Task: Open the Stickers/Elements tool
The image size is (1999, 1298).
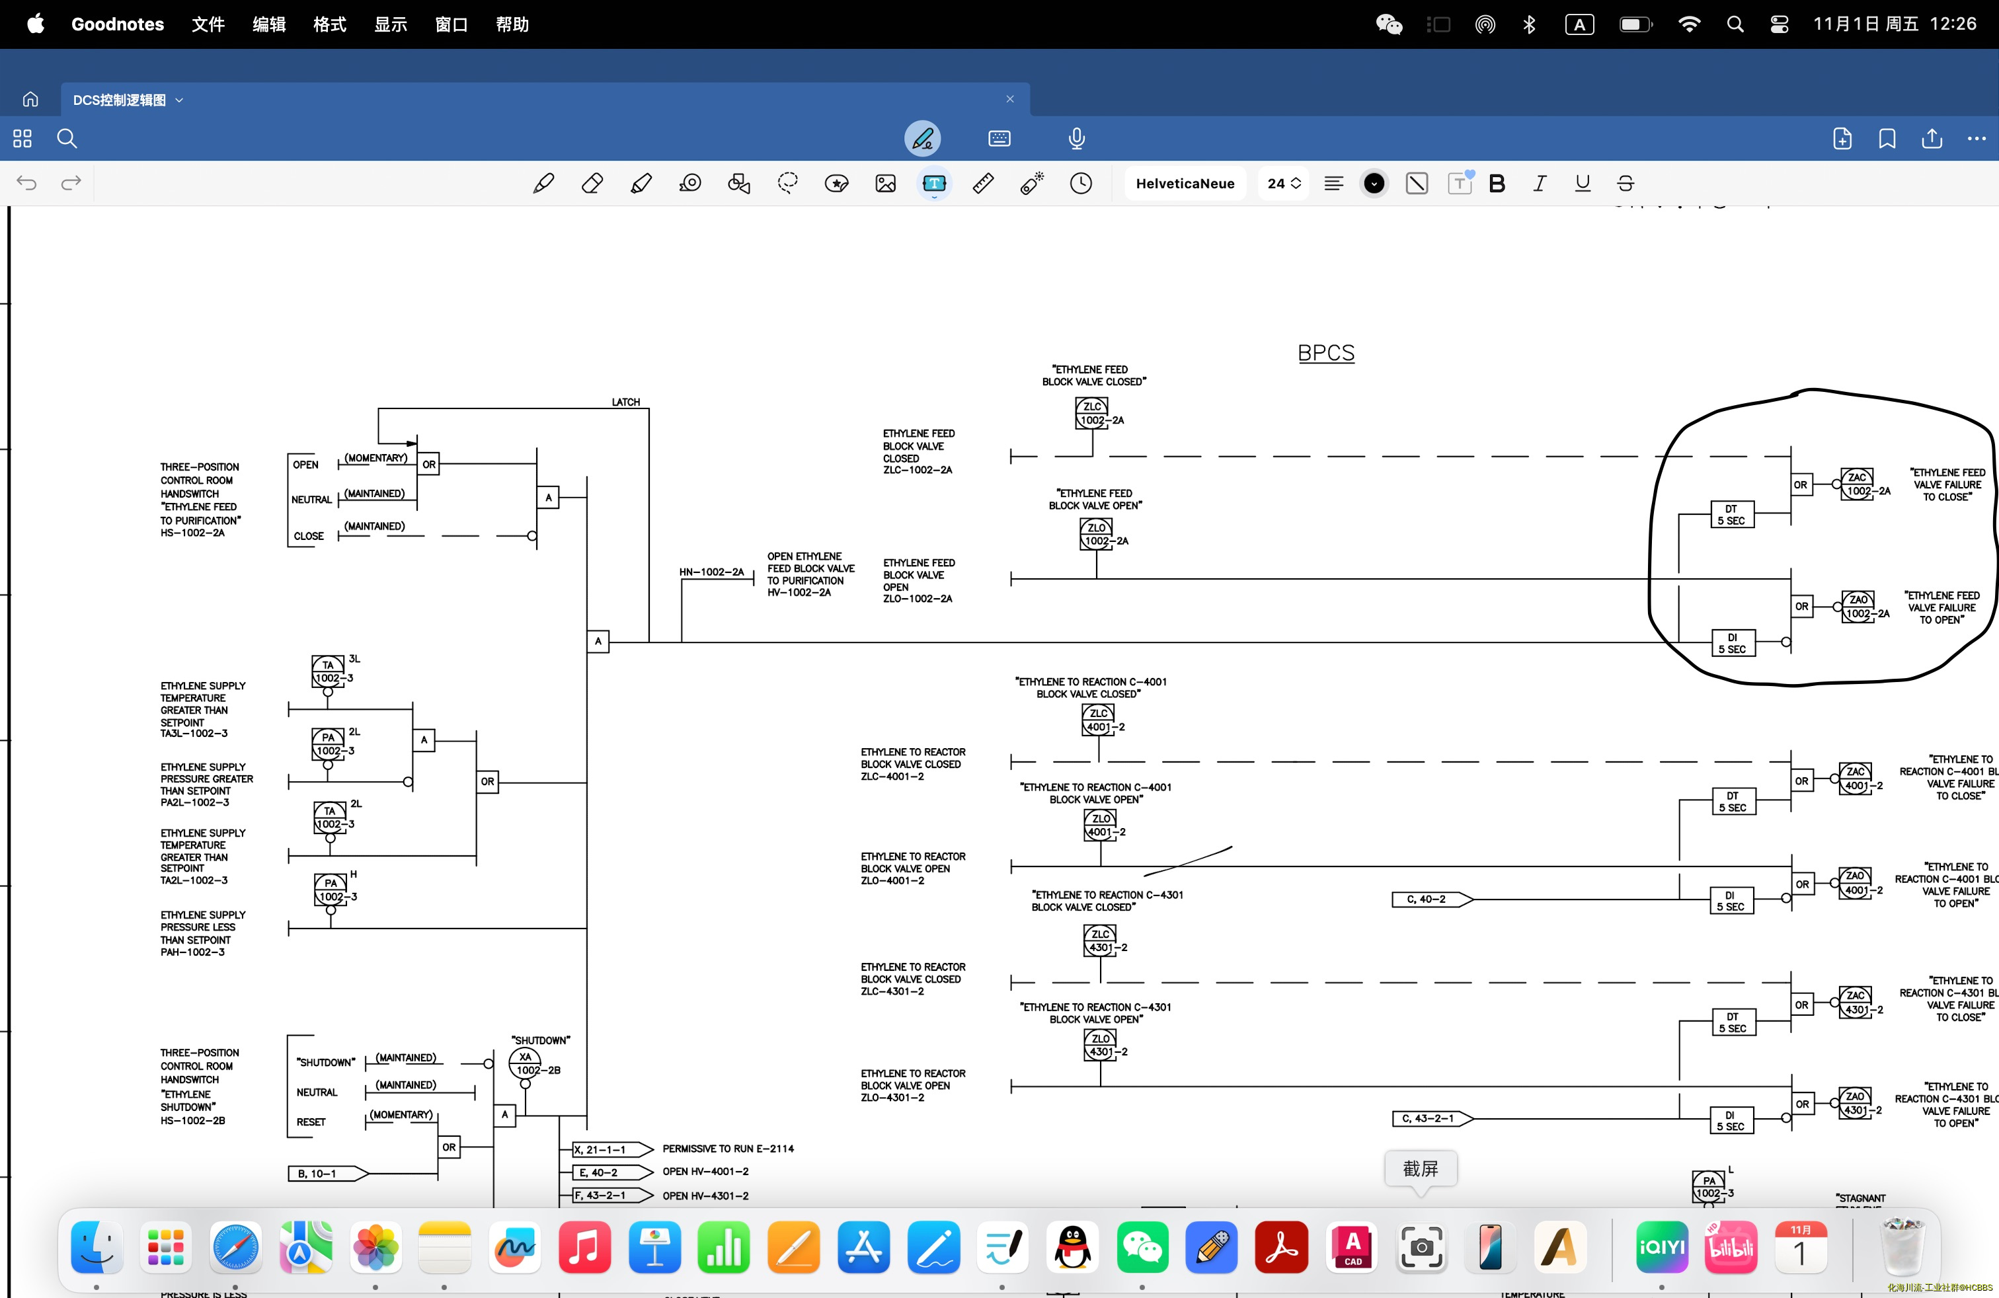Action: pos(837,183)
